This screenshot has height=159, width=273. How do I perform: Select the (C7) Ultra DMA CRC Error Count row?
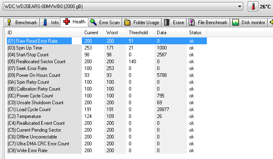(106, 144)
